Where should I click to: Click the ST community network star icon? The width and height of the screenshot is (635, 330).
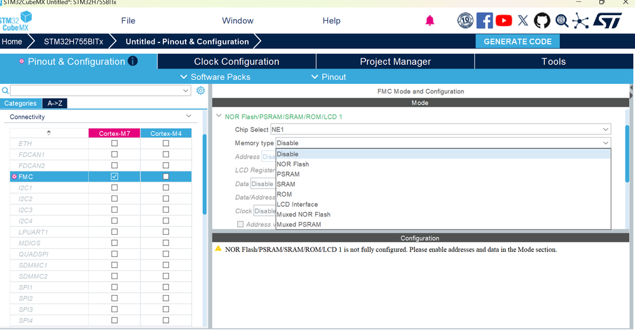[580, 20]
